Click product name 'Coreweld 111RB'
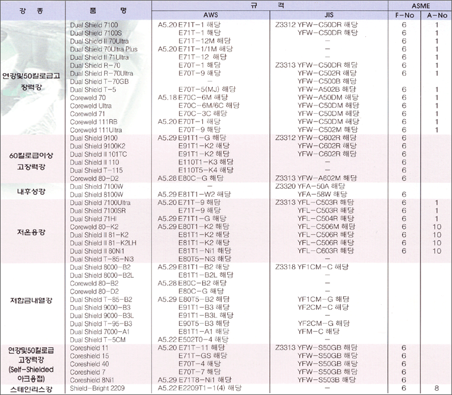The image size is (452, 395). [x=94, y=122]
